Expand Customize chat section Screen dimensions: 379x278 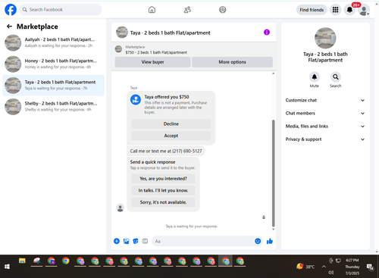[325, 100]
